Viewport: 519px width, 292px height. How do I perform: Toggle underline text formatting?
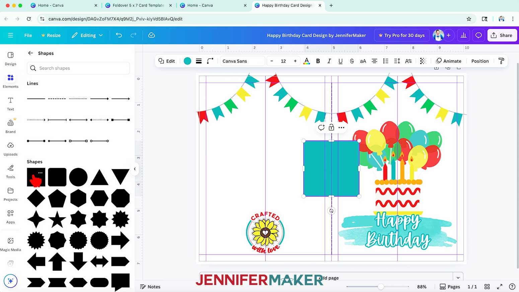(341, 61)
